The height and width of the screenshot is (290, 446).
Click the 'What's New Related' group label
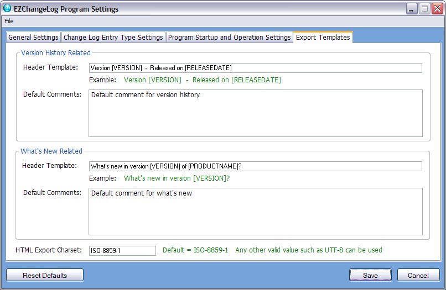[x=51, y=151]
